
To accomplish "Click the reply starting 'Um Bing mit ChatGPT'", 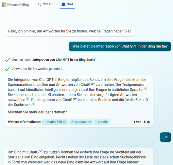I will (78, 156).
